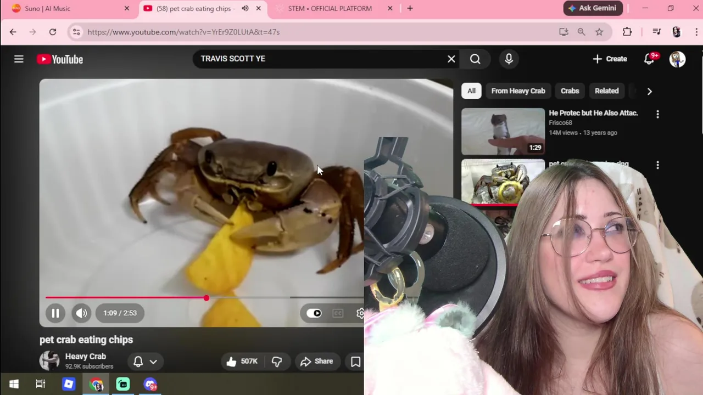Click the Create button
The height and width of the screenshot is (395, 703).
610,59
